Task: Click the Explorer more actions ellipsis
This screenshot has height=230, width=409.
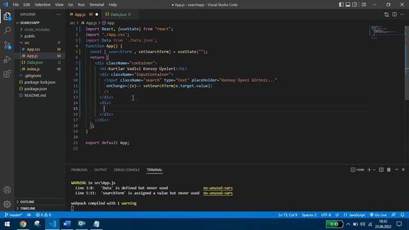Action: pos(58,15)
